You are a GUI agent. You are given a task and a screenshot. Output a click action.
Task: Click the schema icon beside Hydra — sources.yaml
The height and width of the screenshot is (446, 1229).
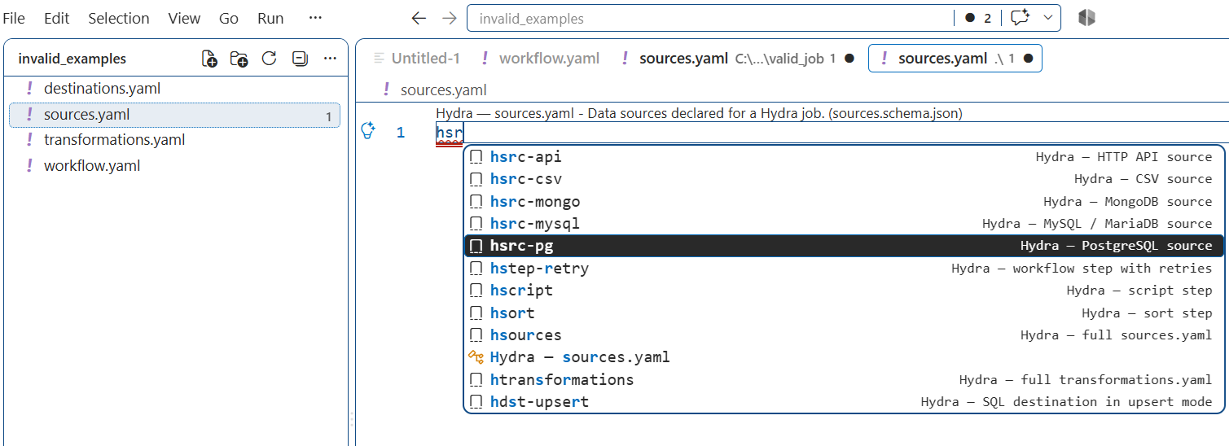click(x=476, y=357)
